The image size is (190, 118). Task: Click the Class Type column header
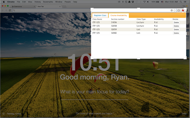(141, 19)
